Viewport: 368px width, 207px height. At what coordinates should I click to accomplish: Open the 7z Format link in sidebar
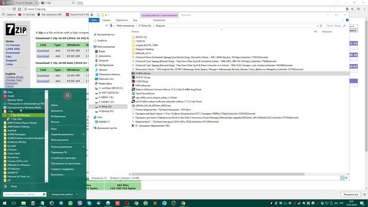coord(13,45)
